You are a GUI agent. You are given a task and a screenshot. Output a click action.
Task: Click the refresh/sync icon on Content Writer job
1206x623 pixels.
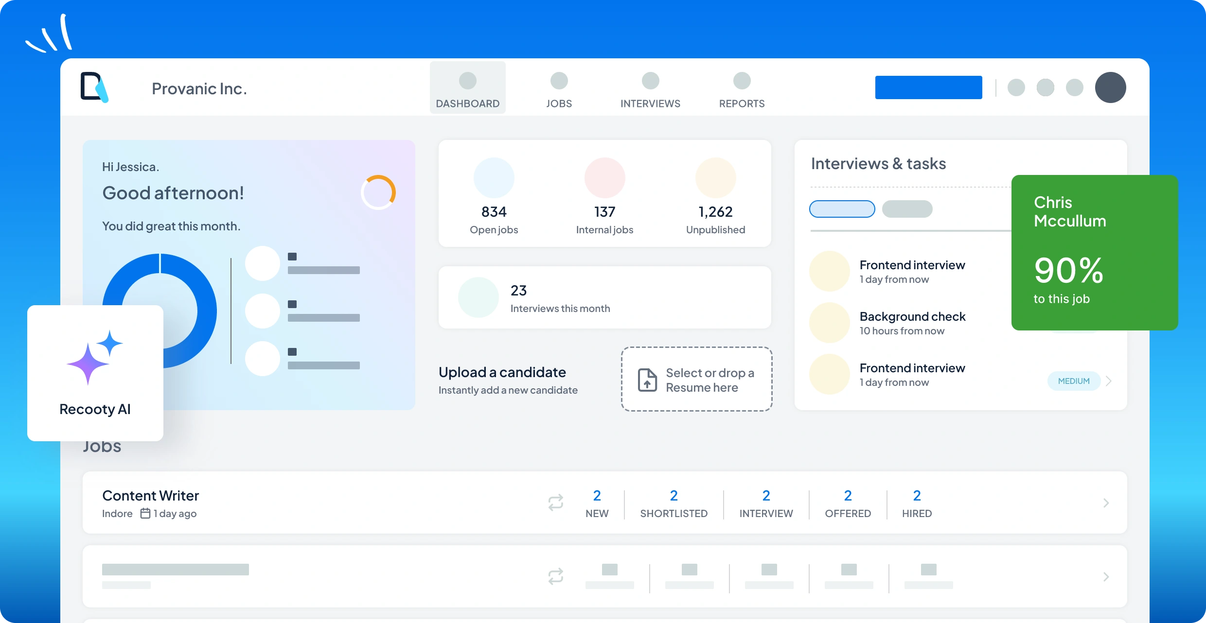coord(555,503)
